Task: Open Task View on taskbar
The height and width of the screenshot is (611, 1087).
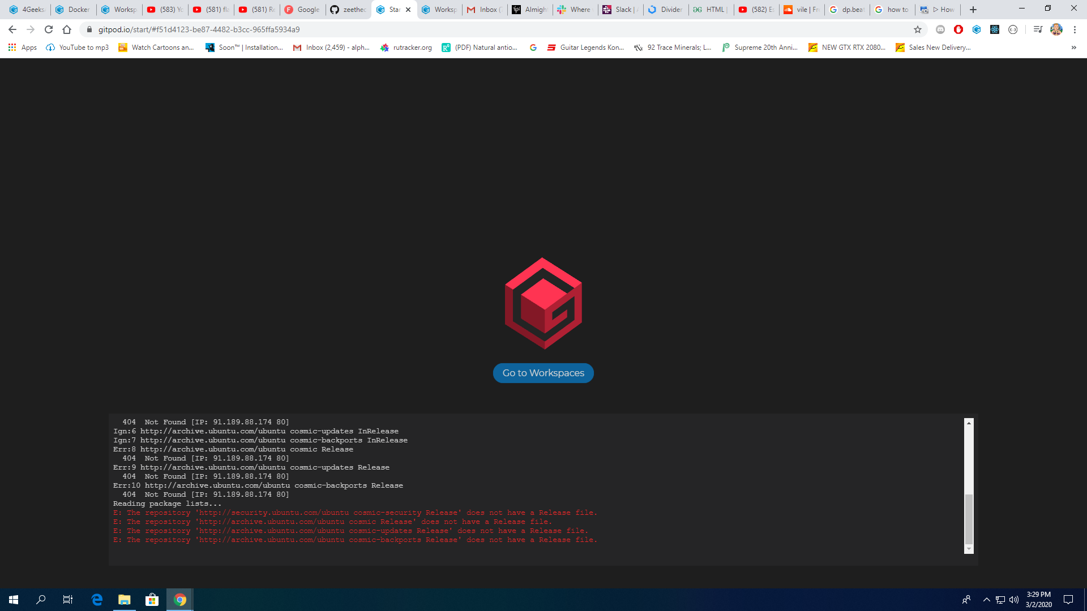Action: click(68, 600)
